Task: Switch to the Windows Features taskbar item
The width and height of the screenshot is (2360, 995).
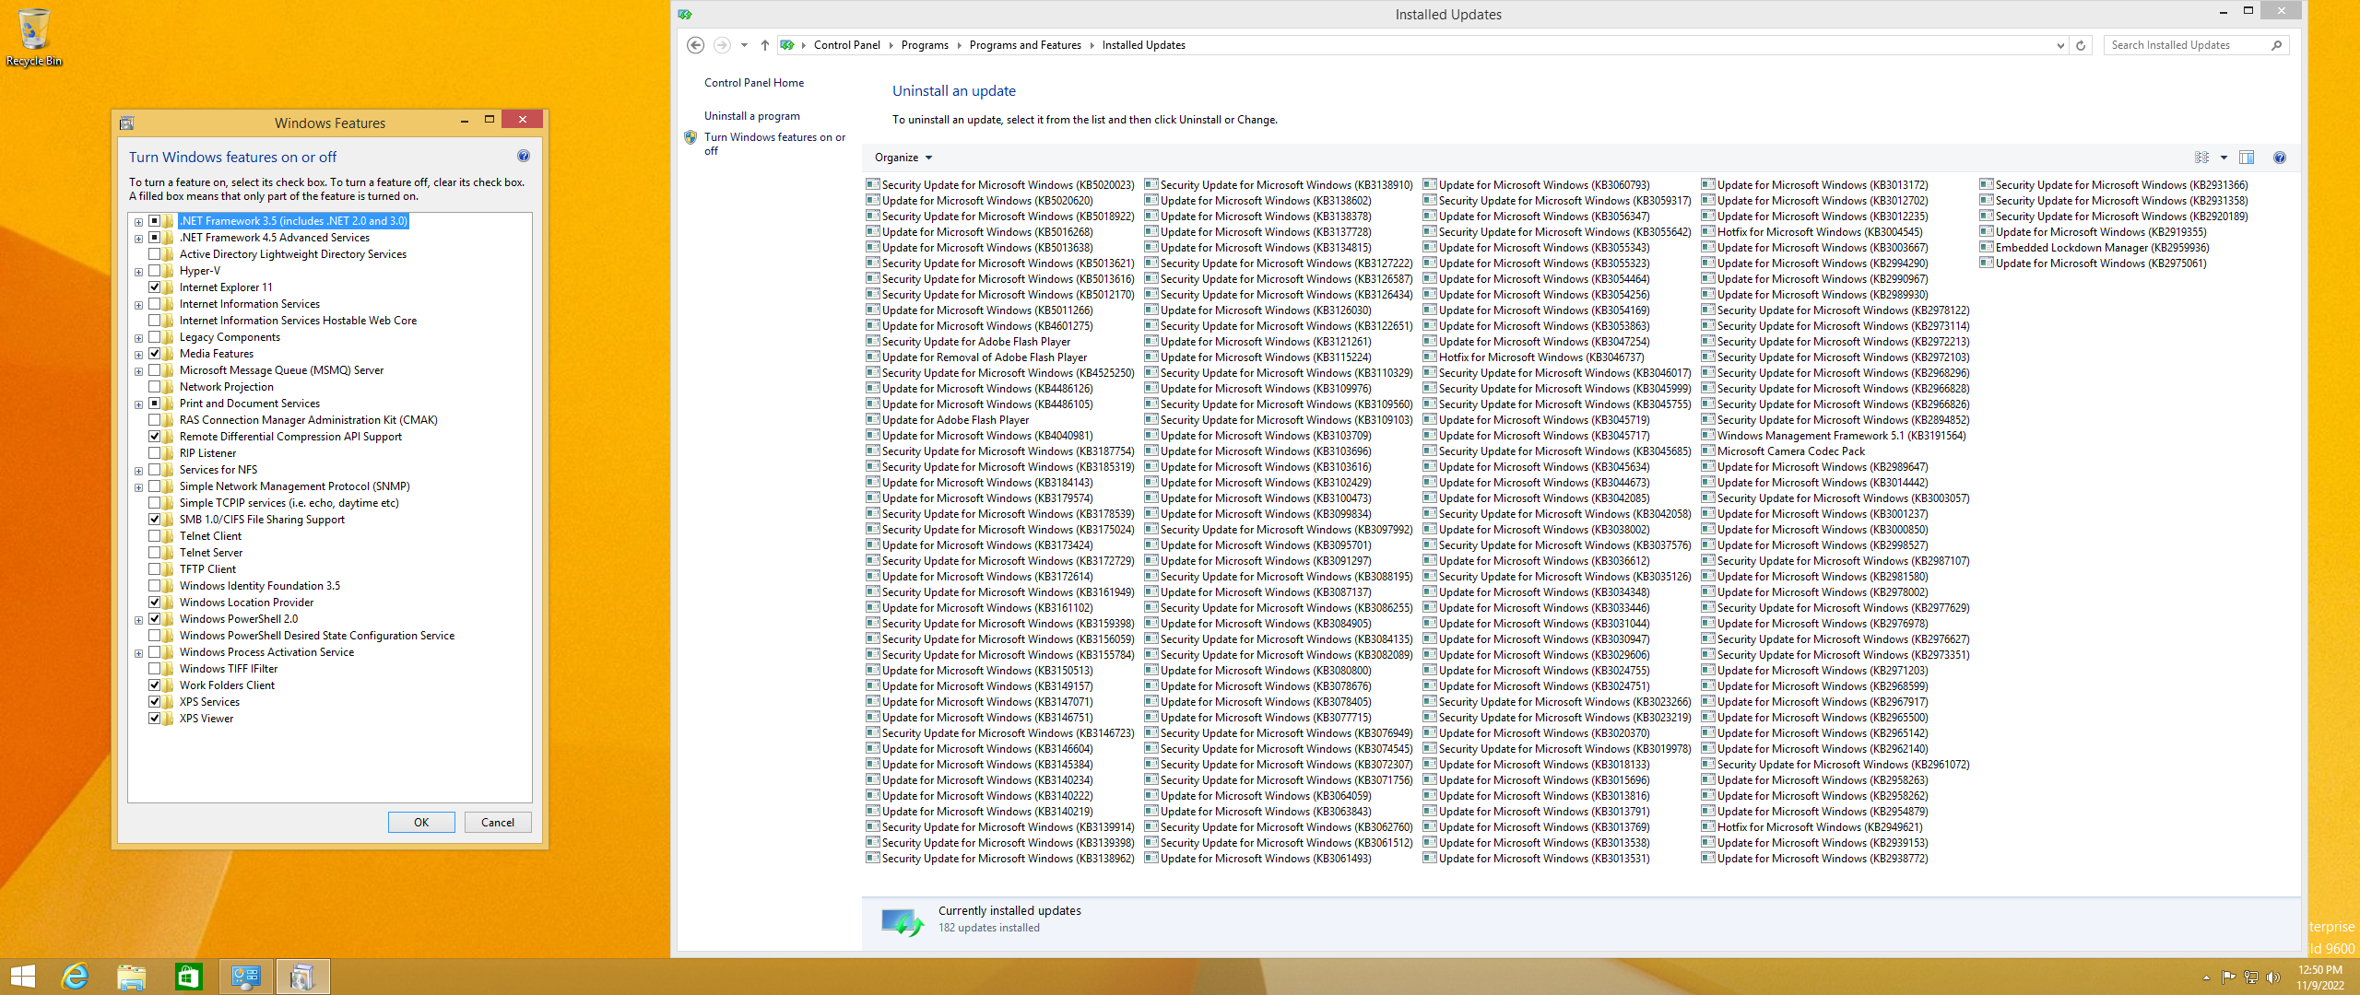Action: click(x=302, y=977)
